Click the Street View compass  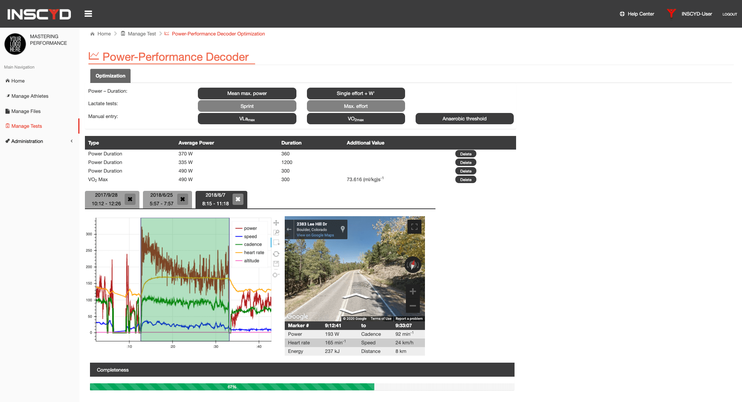coord(413,265)
